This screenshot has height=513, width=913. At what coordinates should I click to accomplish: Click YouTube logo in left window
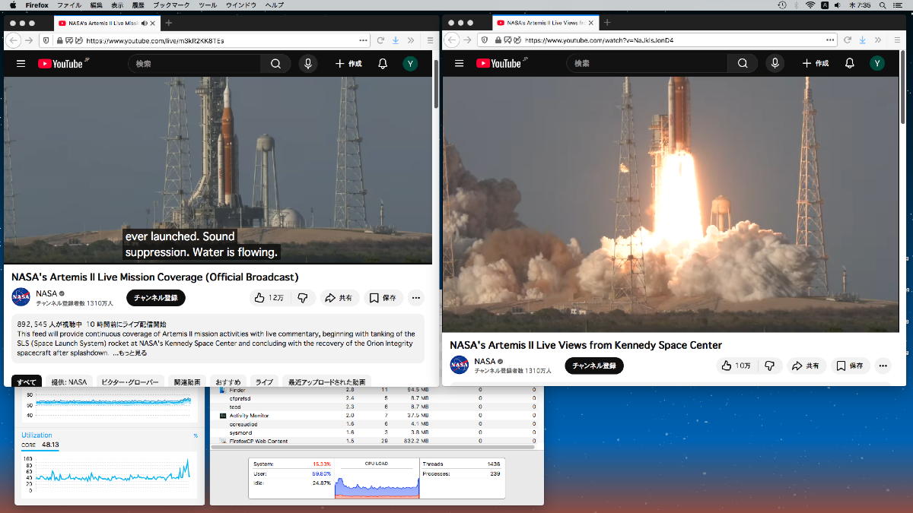coord(62,64)
